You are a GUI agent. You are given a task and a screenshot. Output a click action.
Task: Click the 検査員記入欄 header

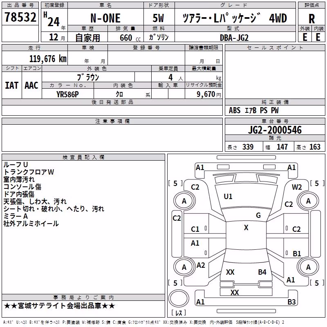pyautogui.click(x=83, y=157)
